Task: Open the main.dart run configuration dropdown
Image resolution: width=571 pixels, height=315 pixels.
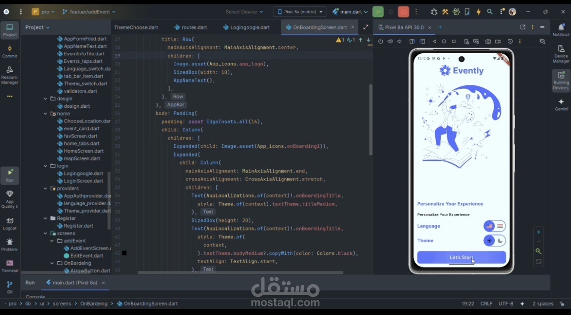Action: 350,12
